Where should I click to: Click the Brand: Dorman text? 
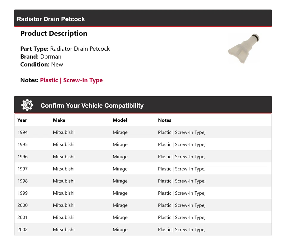click(41, 57)
